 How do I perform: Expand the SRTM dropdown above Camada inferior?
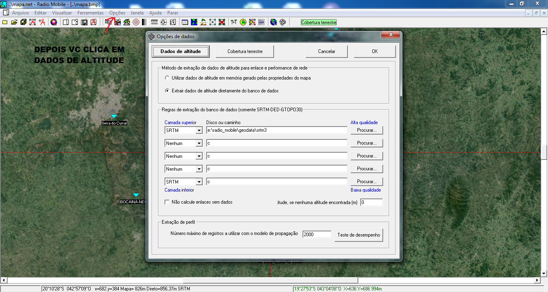point(199,182)
